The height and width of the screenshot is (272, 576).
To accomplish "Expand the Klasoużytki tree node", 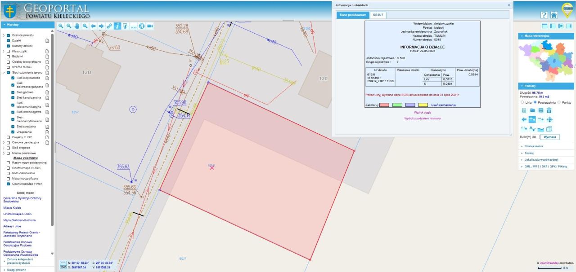I will (4, 51).
